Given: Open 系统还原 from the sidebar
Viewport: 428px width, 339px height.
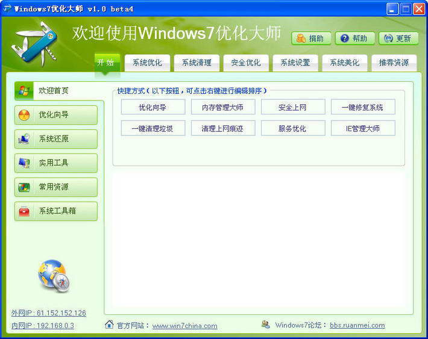Looking at the screenshot, I should (56, 139).
